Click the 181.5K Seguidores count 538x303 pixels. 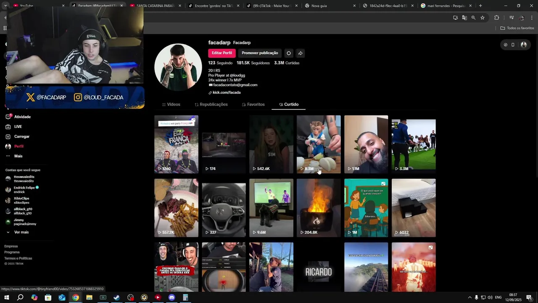coord(253,63)
